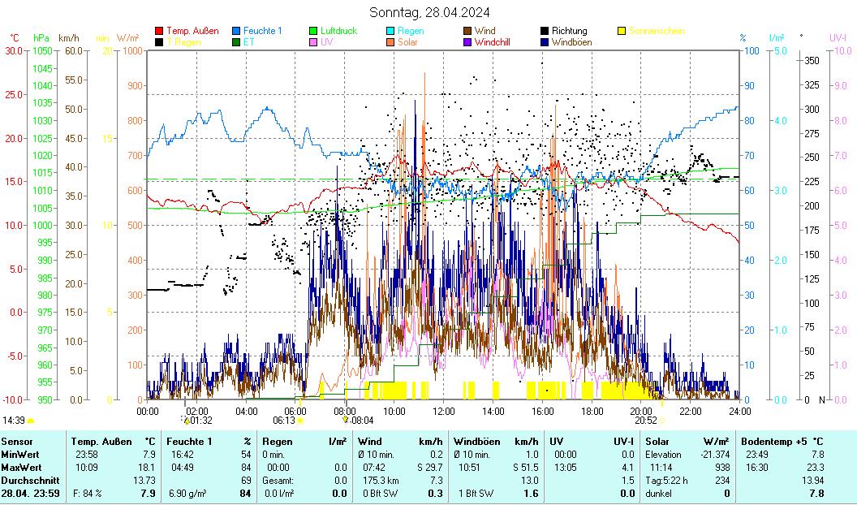Screen dimensions: 857x505
Task: Select the Richtung legend label
Action: (x=569, y=31)
